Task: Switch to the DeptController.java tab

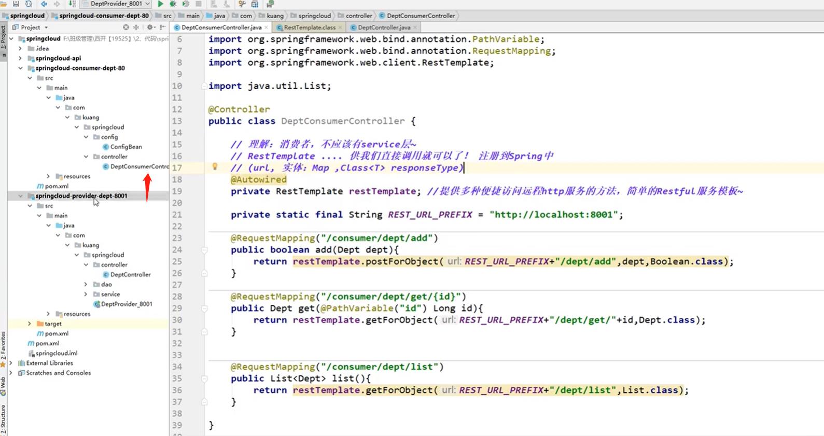Action: coord(384,27)
